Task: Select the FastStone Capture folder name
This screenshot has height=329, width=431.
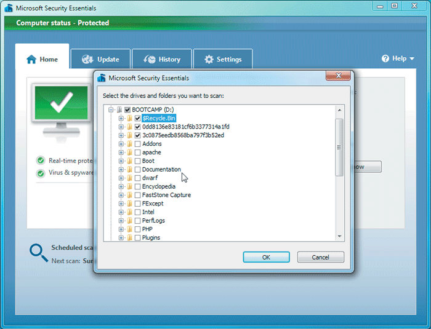Action: (166, 195)
